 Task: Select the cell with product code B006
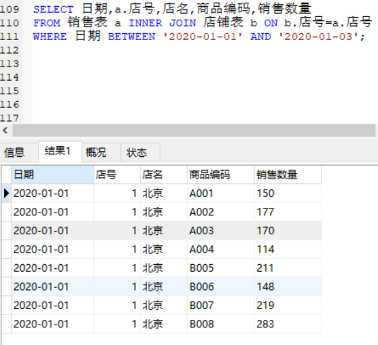(x=220, y=287)
